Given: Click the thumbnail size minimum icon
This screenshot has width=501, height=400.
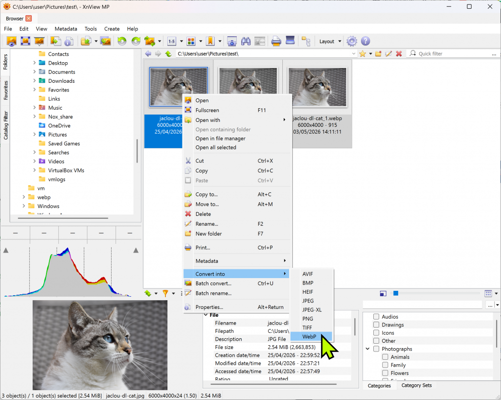Looking at the screenshot, I should pos(383,293).
